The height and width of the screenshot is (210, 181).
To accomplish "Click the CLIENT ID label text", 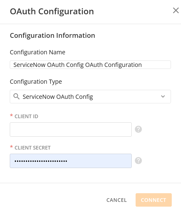I will pos(26,116).
